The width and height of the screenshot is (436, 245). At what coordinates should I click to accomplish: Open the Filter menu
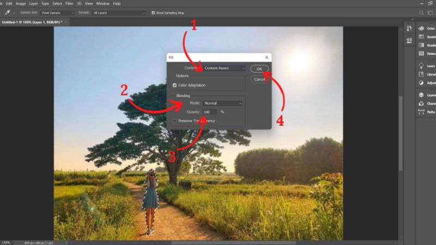[x=69, y=4]
